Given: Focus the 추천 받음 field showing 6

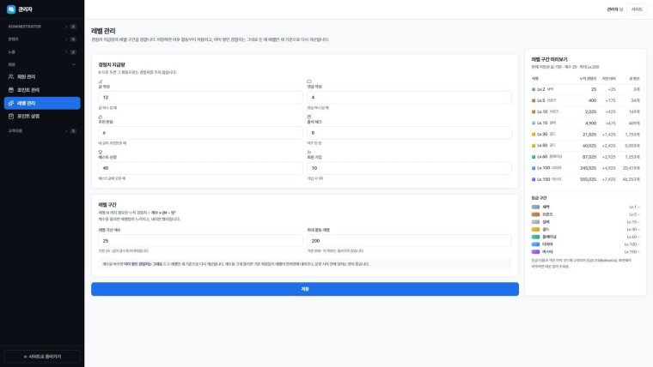Looking at the screenshot, I should (200, 133).
